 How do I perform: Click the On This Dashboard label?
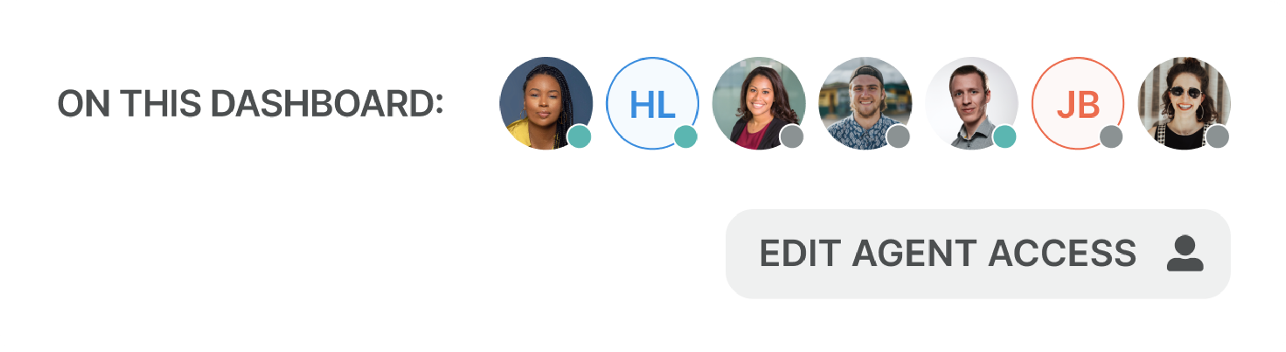coord(250,104)
